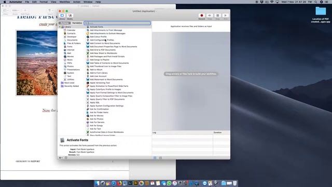
Task: Select 'Ask for Finder Items' action
Action: click(119, 112)
